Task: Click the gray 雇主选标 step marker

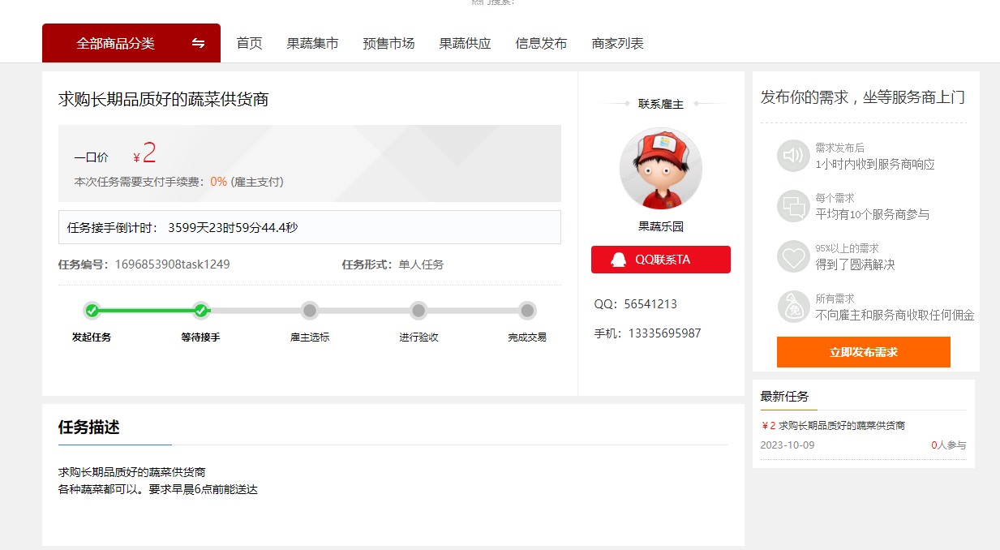Action: point(309,311)
